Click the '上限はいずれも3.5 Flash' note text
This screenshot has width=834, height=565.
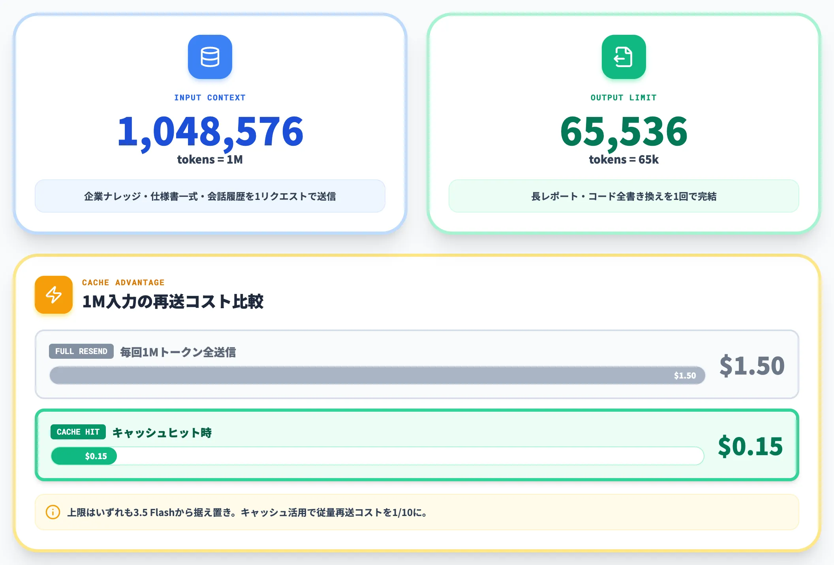(247, 512)
